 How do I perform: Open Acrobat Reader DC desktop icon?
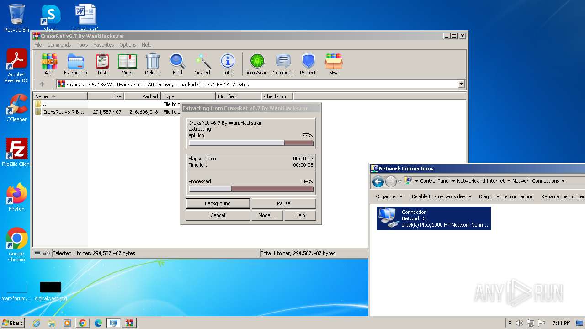(x=16, y=66)
